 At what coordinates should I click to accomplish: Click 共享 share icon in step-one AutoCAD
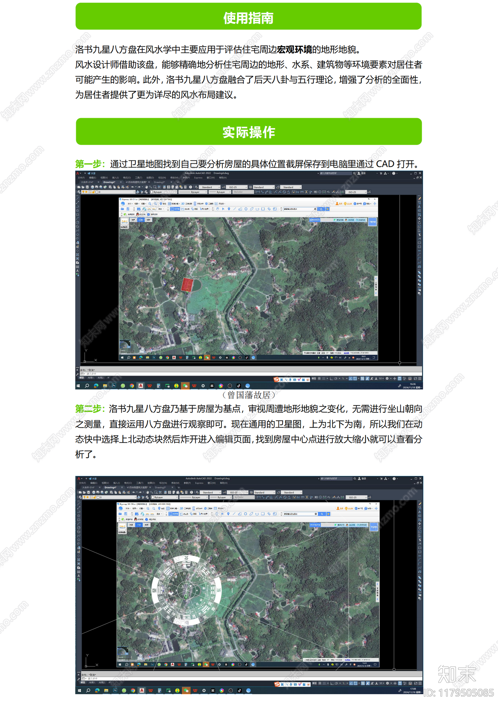pos(92,173)
